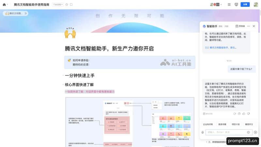Select the 项目计划 suggestion chip

coord(236,124)
